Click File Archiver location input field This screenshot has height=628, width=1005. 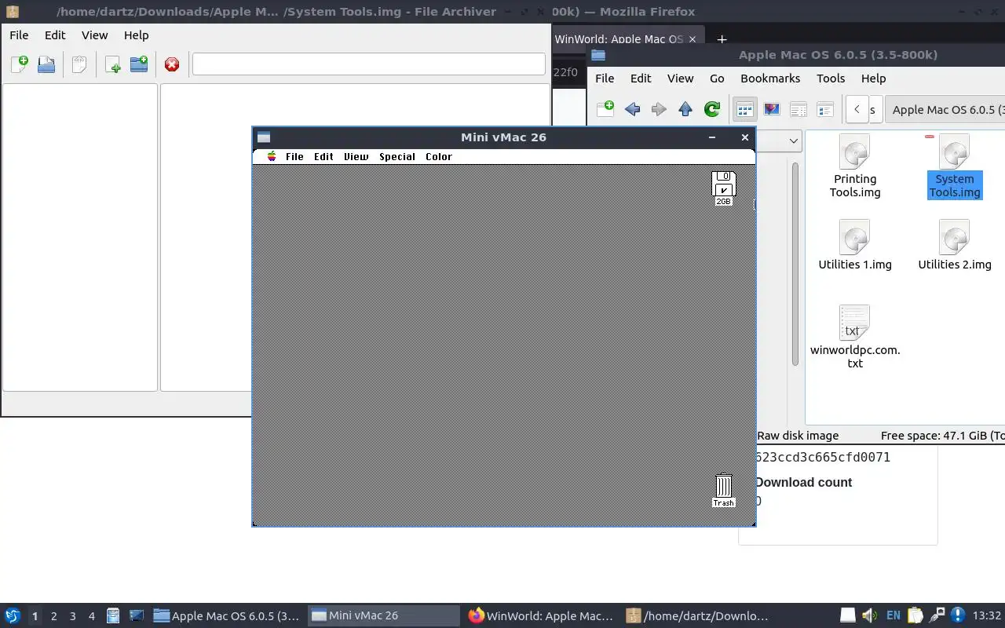[369, 64]
